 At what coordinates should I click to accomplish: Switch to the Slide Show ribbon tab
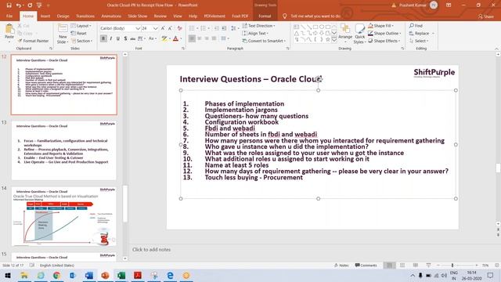pos(138,16)
